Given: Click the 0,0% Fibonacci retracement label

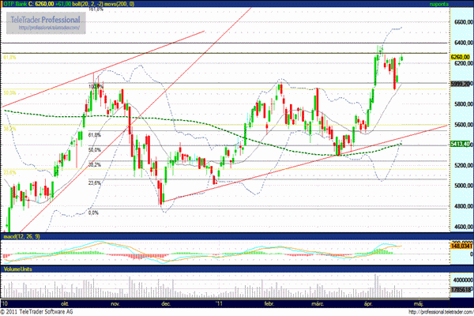Looking at the screenshot, I should coord(92,213).
